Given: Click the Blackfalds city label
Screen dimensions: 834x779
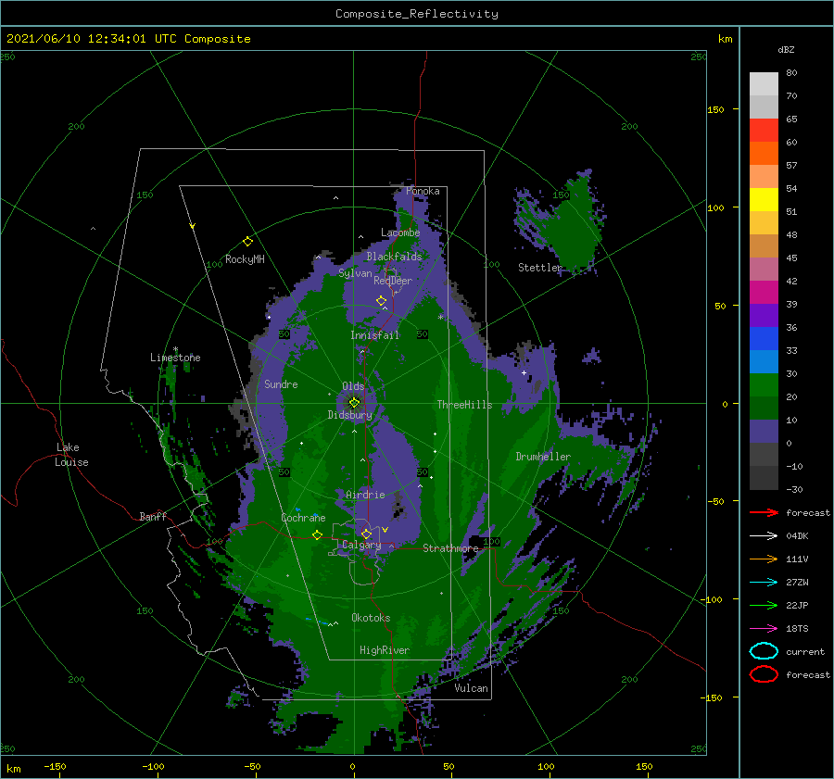Looking at the screenshot, I should click(394, 257).
